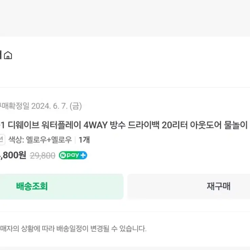Click the 아웃도어 물놀이 words in title
Image resolution: width=250 pixels, height=250 pixels.
point(219,125)
